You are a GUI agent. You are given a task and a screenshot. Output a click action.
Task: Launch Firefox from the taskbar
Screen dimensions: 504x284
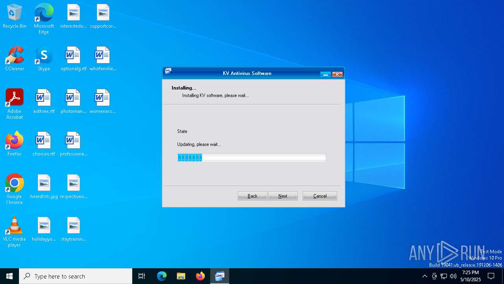(x=200, y=276)
